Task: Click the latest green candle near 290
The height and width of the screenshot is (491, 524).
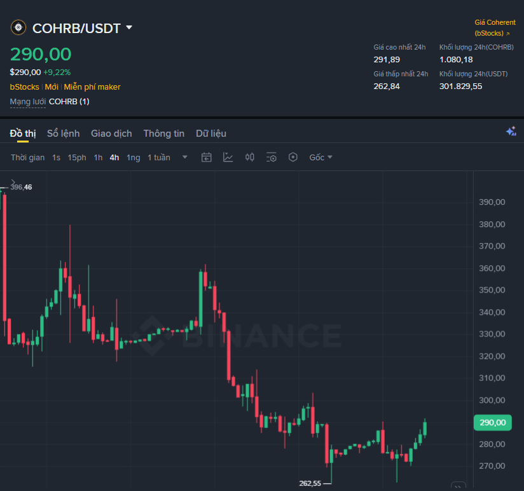Action: click(x=425, y=428)
